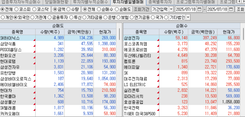Select POSCO홀딩스 in 순매도 list
This screenshot has height=117, width=245.
pyautogui.click(x=58, y=50)
